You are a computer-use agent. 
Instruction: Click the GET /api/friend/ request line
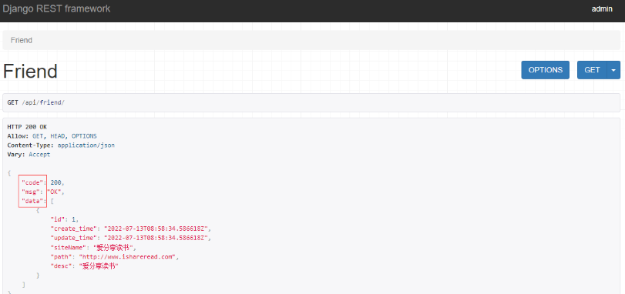tap(36, 102)
